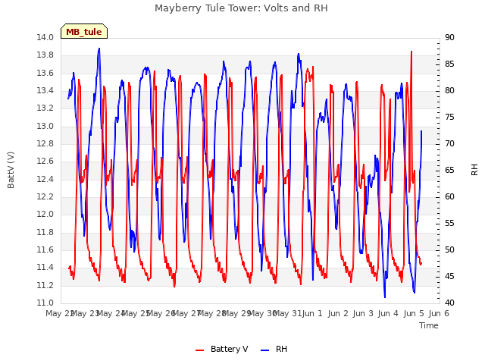
Task: Click the 50 right axis value
Action: coord(449,249)
